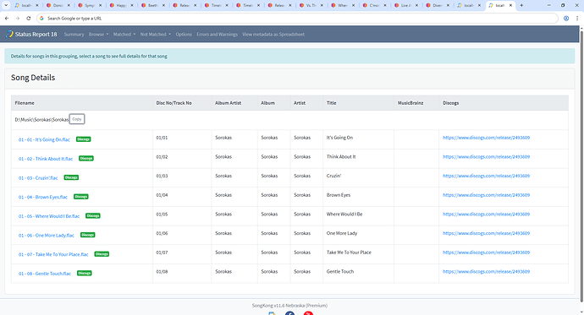The width and height of the screenshot is (584, 315).
Task: Click the Discogs badge for Think About It
Action: point(86,158)
